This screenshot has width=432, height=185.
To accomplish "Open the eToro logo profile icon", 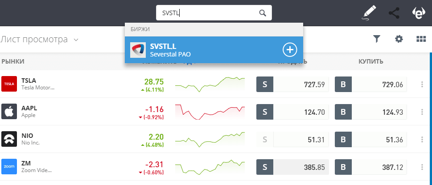I will point(419,13).
